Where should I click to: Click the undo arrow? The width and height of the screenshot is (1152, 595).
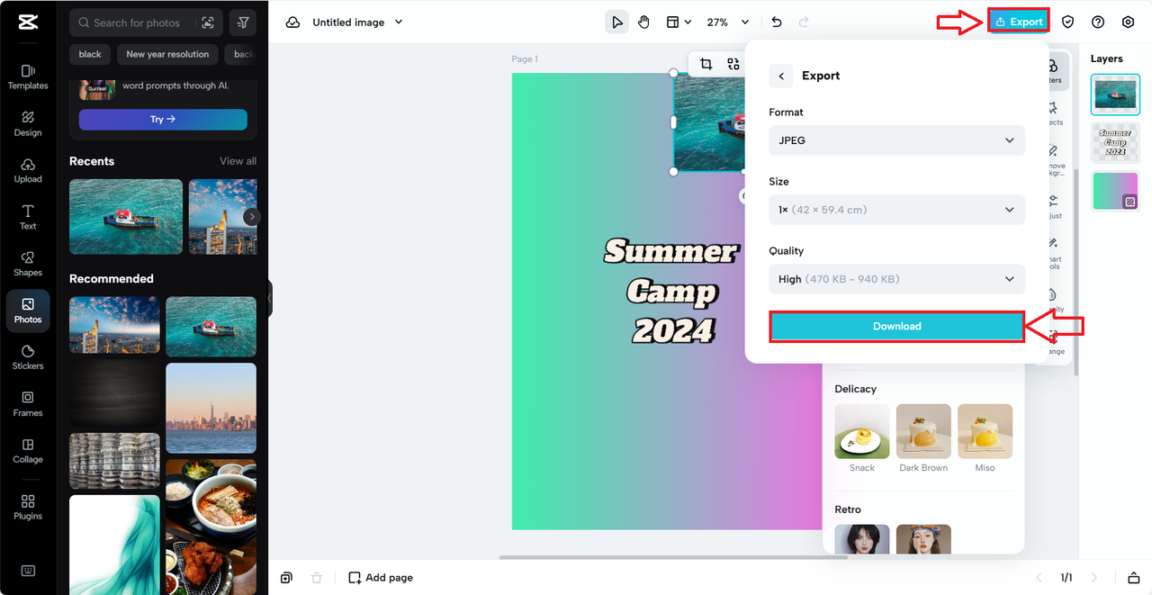(777, 23)
